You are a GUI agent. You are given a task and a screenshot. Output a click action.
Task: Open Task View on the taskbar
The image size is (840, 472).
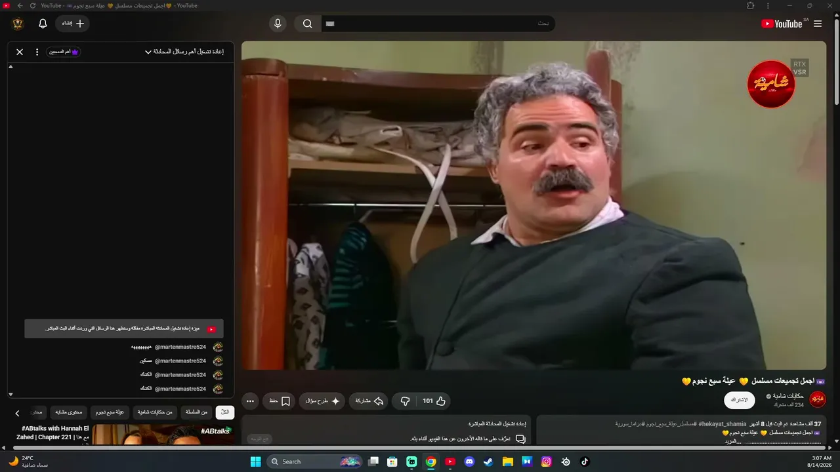(373, 462)
